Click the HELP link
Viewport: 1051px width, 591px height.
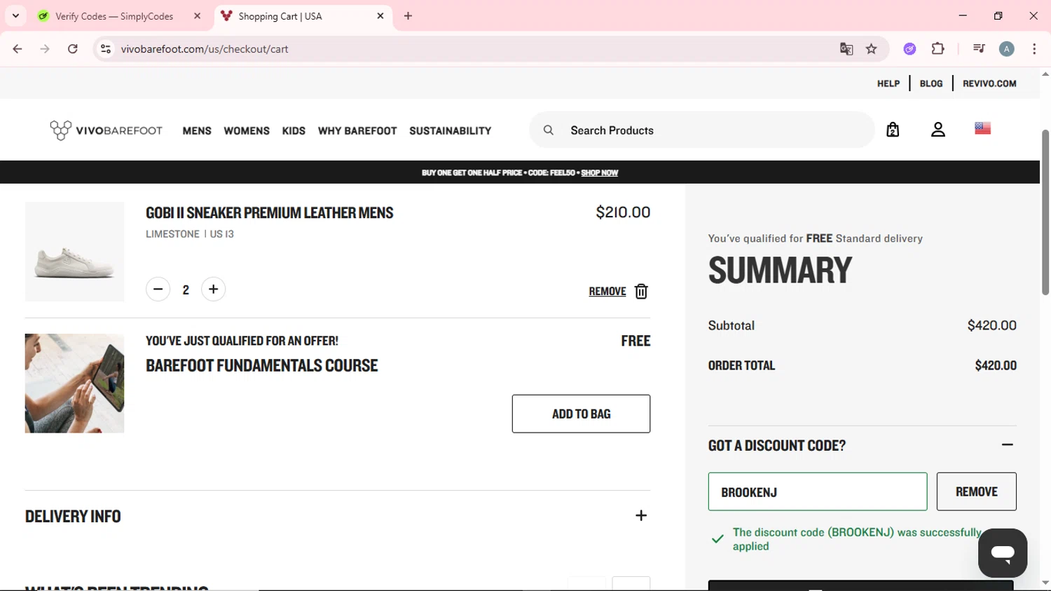tap(888, 83)
